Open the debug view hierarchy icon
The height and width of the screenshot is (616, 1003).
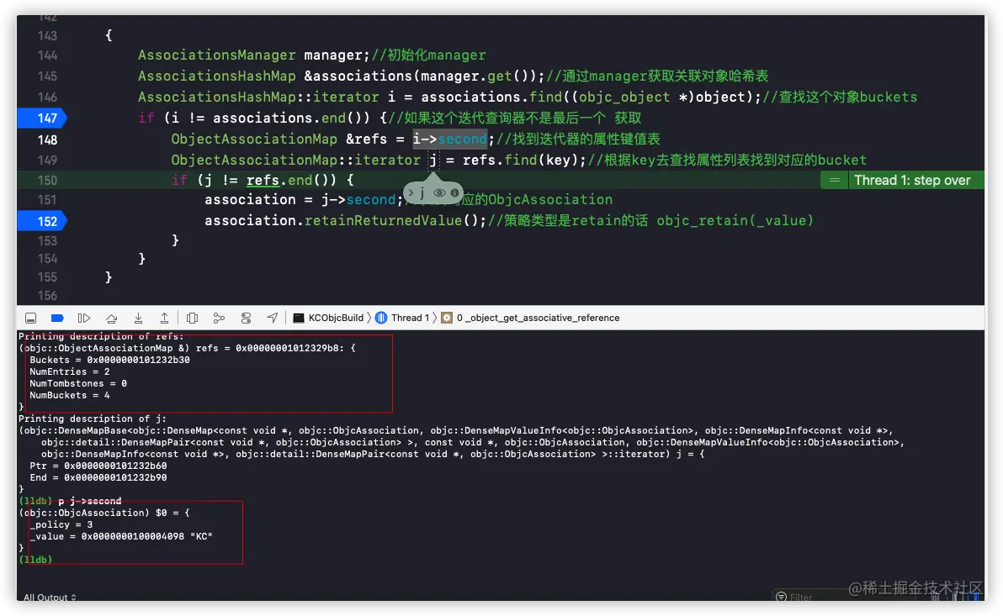pos(192,318)
